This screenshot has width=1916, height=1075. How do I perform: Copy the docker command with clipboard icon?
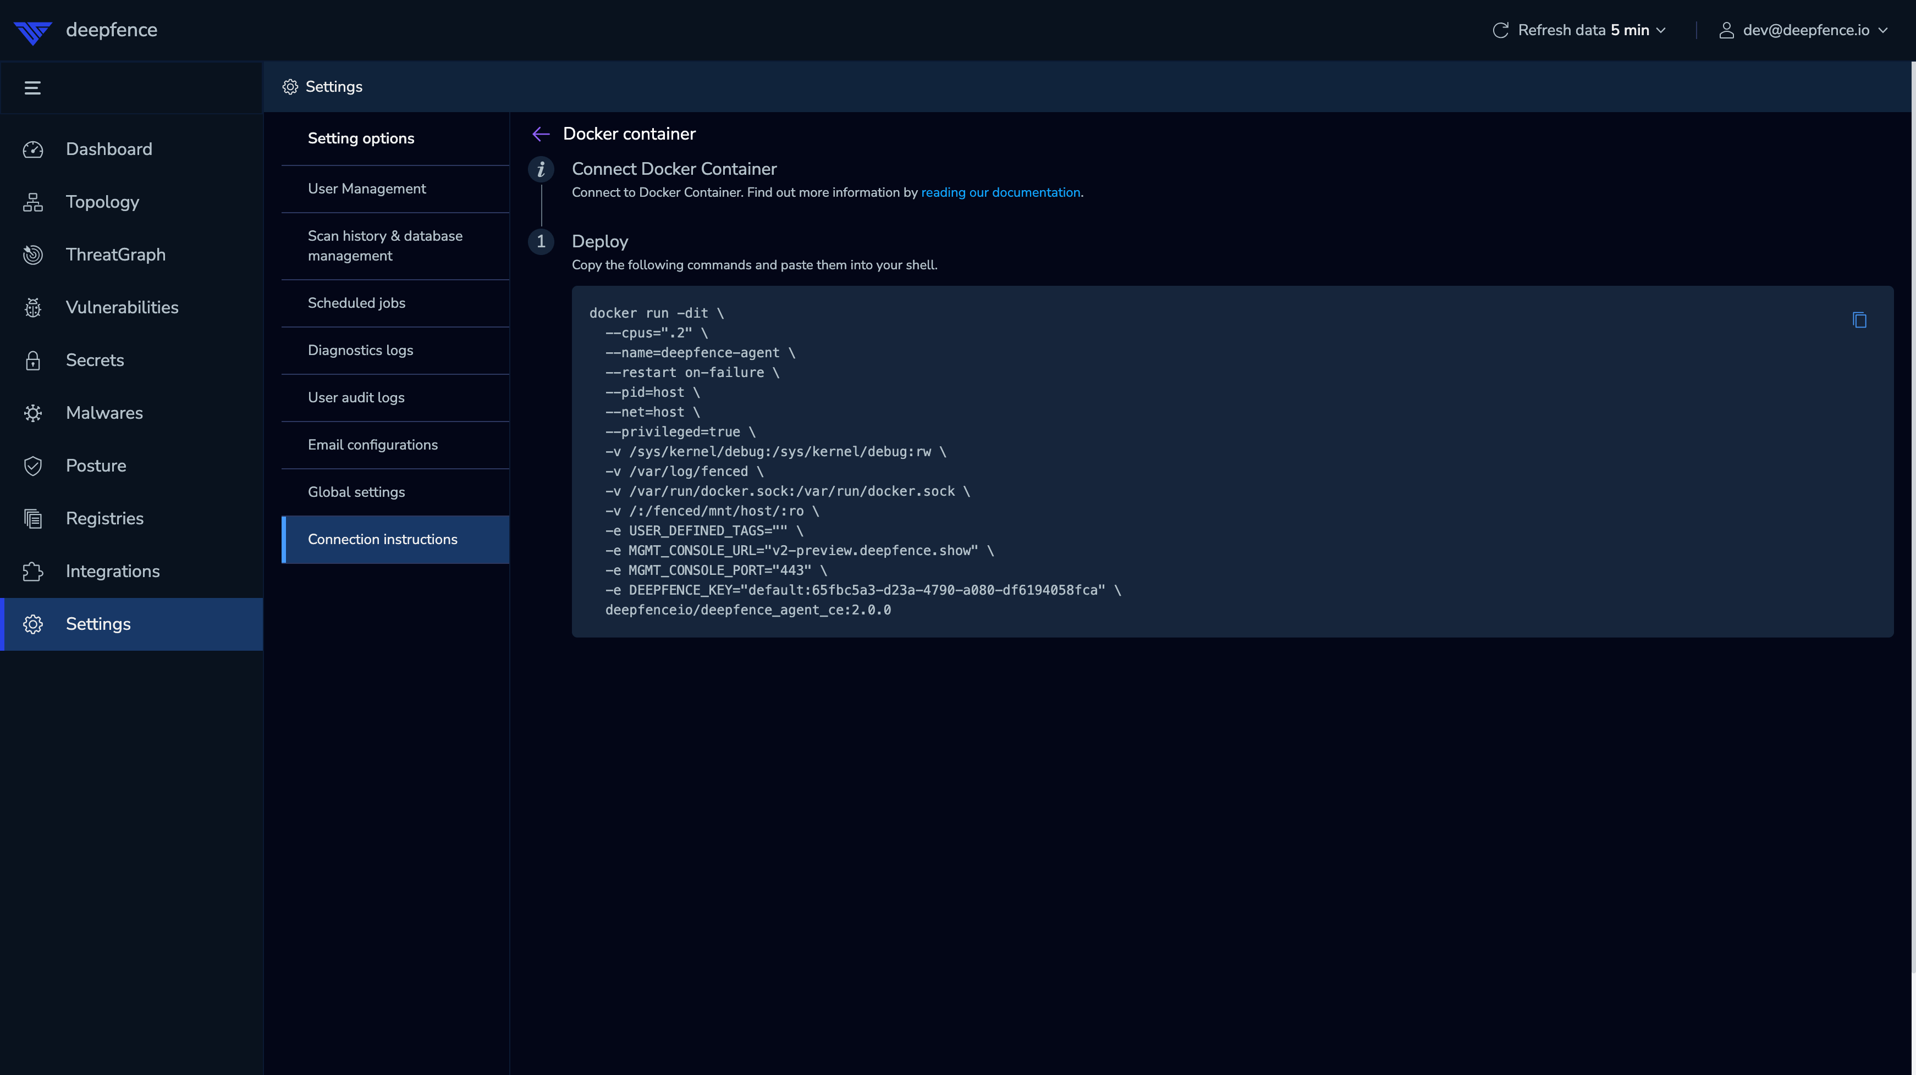pos(1859,320)
